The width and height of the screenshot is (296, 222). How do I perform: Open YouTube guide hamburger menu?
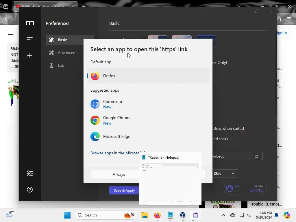coord(10,33)
